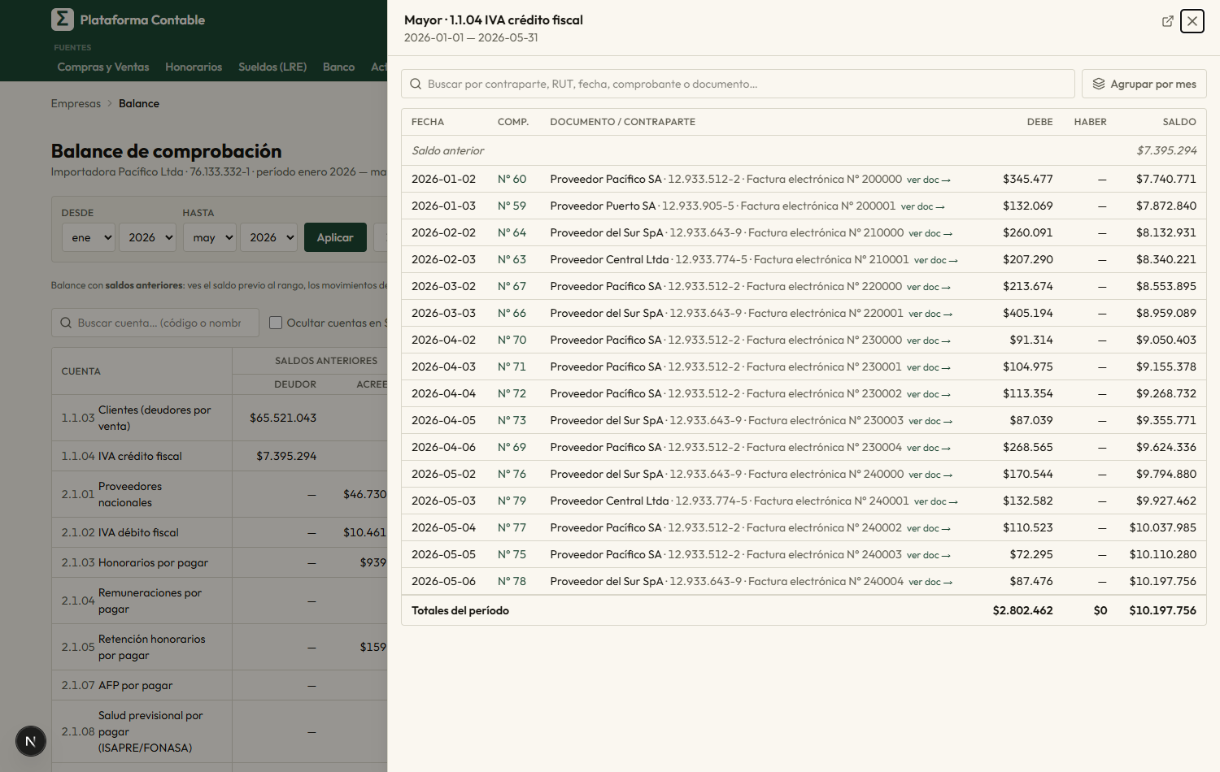Screen dimensions: 1220x772
Task: Click the breadcrumb chevron after Empresas
Action: pos(110,104)
